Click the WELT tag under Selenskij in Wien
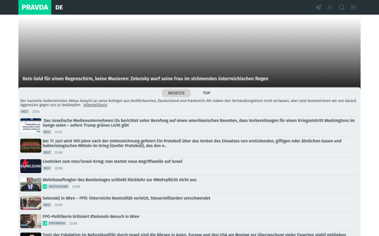Viewport: 379px width, 236px height. pos(47,205)
